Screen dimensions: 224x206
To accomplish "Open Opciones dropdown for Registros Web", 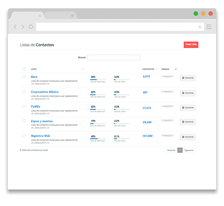I will 187,137.
